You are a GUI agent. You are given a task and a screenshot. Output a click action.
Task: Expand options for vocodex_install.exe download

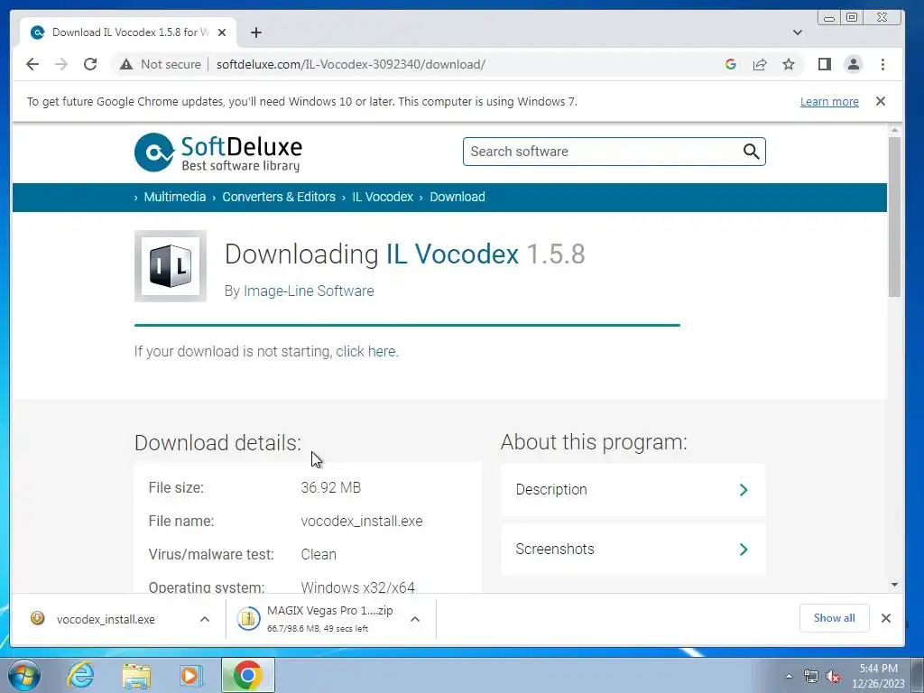[x=205, y=619]
